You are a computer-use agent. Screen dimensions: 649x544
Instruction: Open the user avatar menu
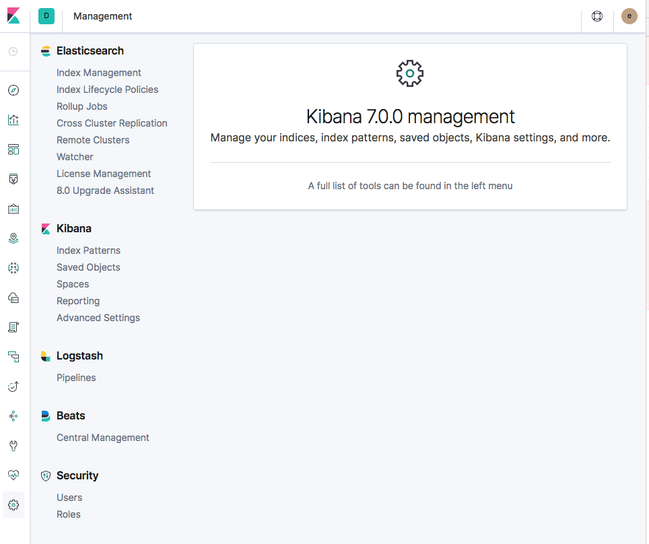[629, 16]
